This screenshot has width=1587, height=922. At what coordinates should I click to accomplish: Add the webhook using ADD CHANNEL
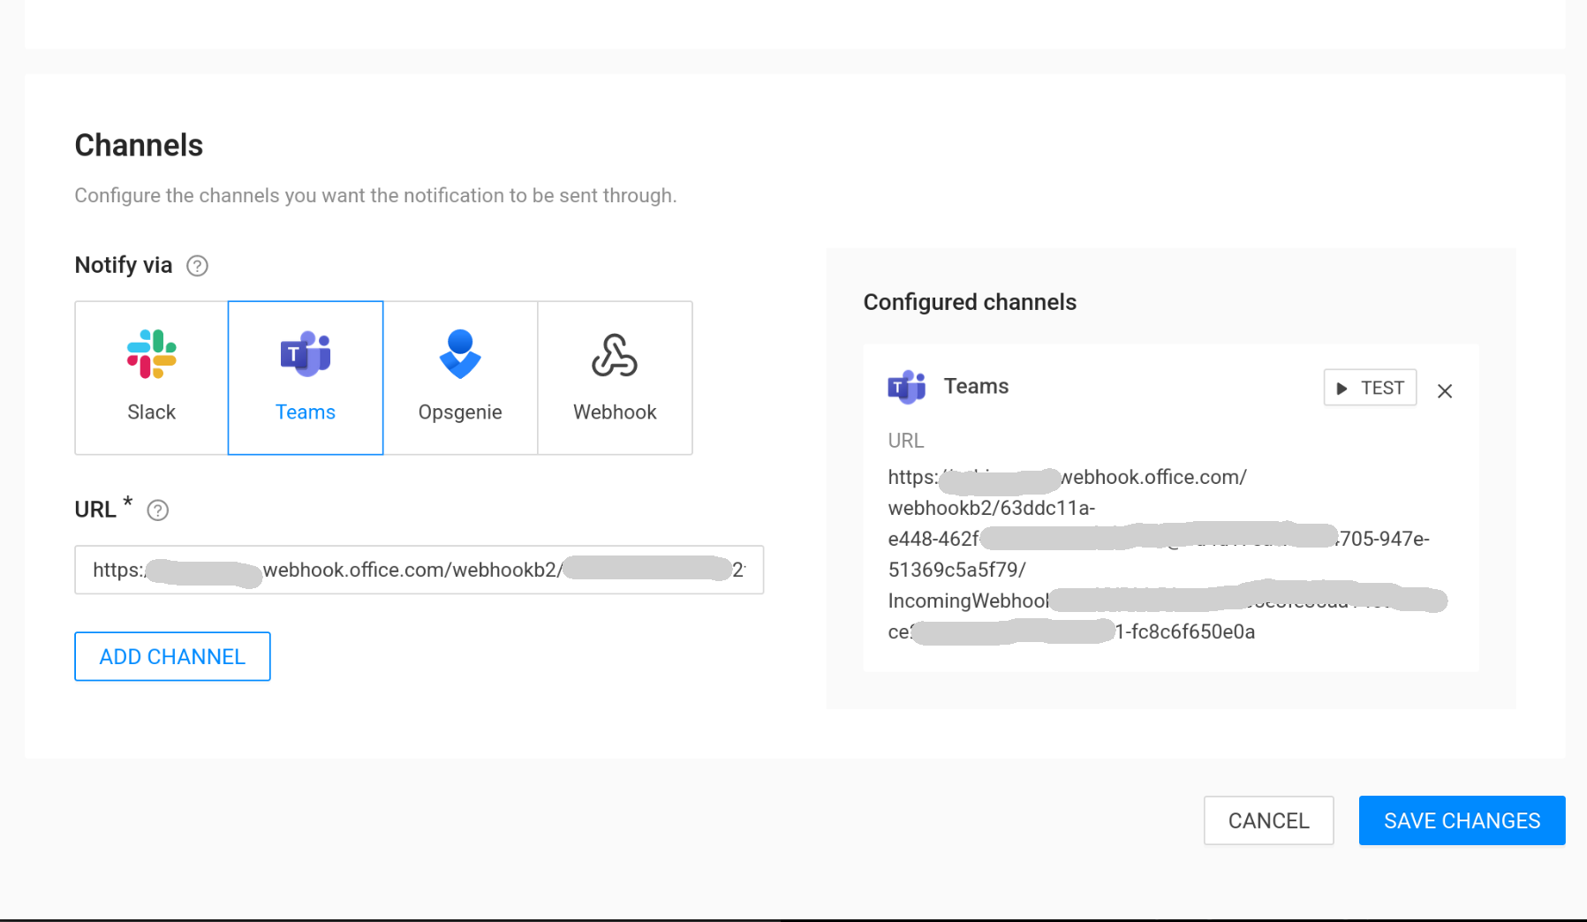tap(172, 656)
